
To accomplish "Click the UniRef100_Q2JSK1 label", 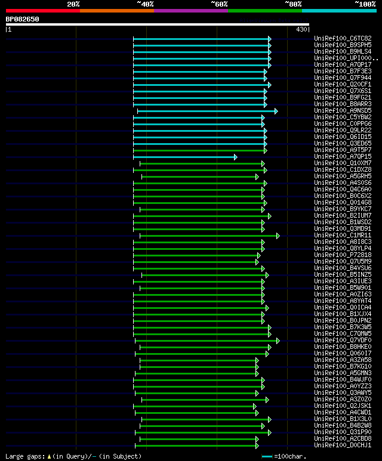I will (x=343, y=406).
